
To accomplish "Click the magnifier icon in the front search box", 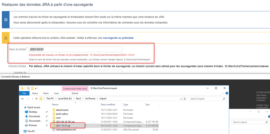I will click(224, 99).
